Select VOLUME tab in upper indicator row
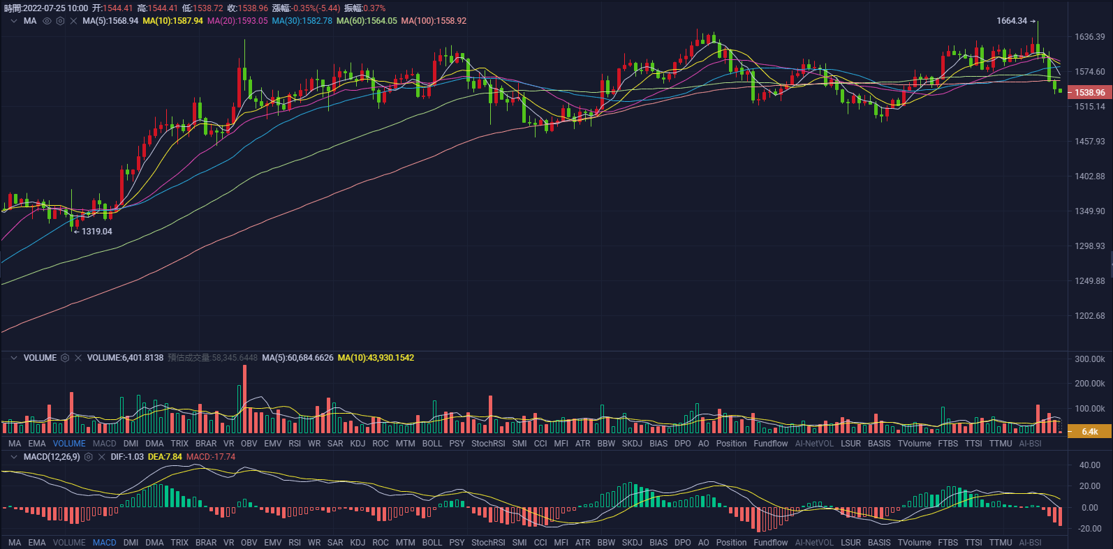The image size is (1113, 549). point(69,444)
